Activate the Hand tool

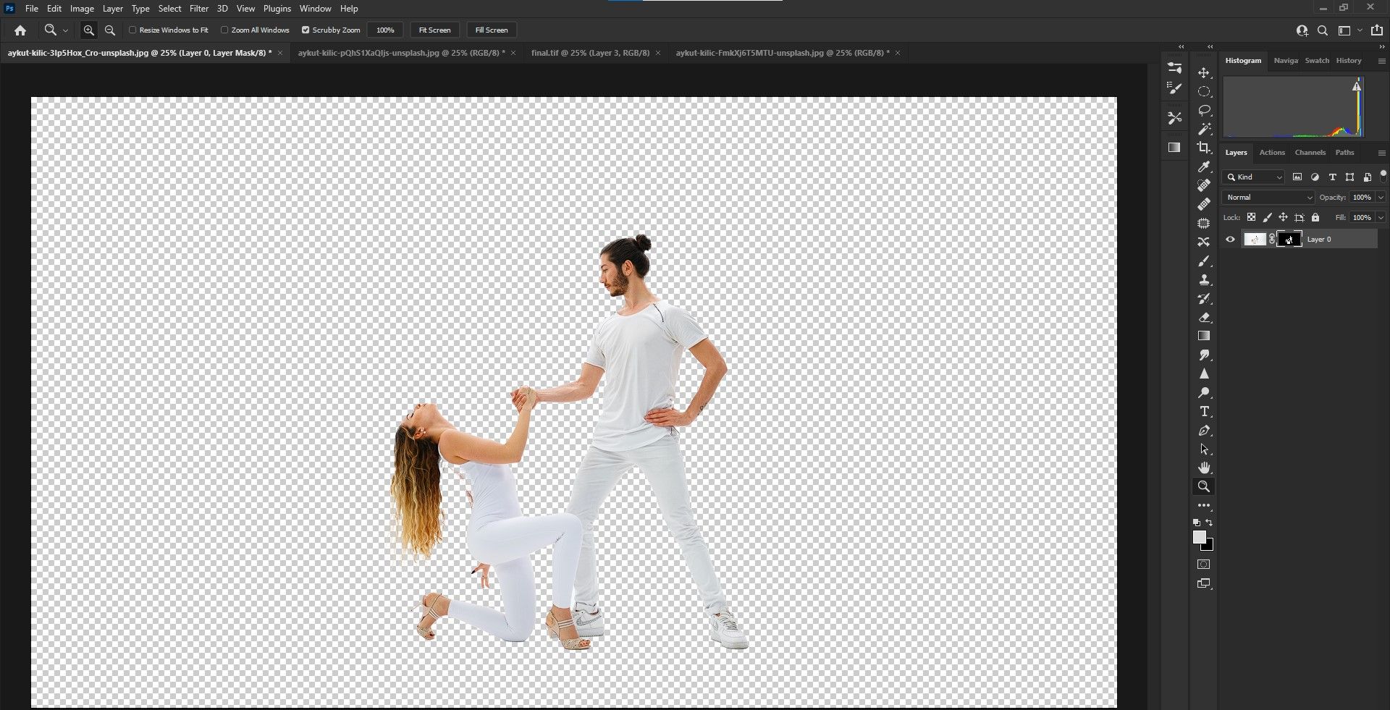[1204, 468]
